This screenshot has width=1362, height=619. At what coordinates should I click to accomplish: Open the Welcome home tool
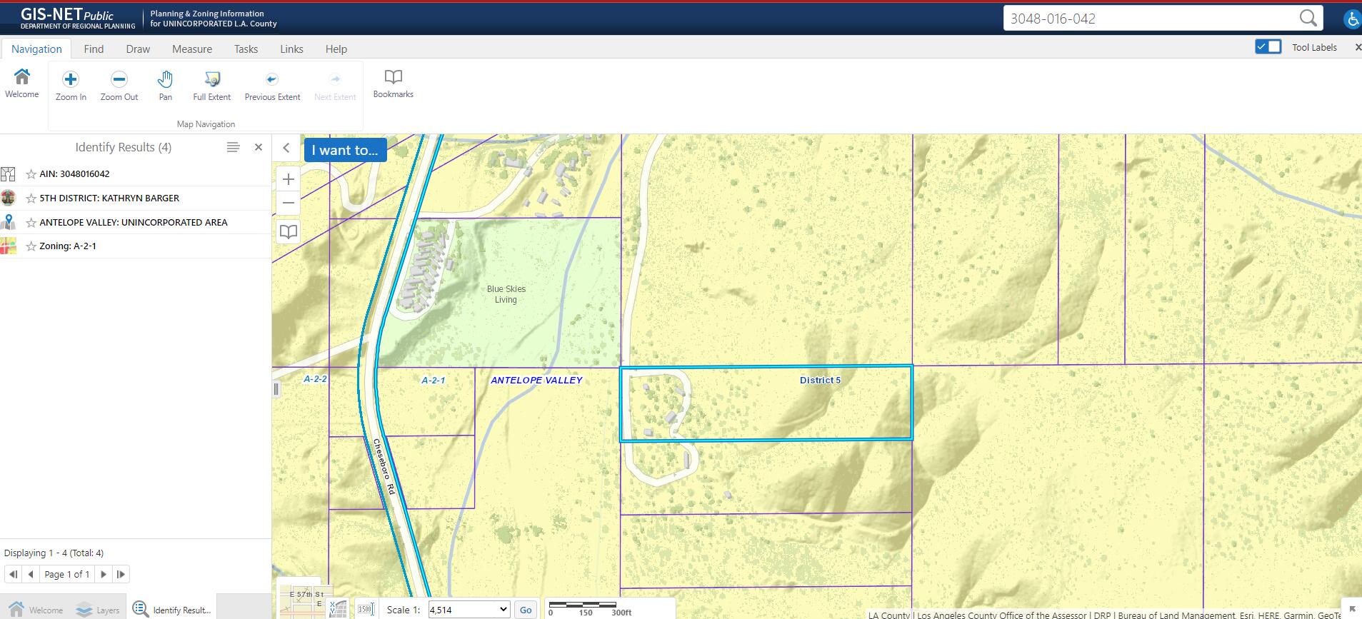tap(22, 84)
